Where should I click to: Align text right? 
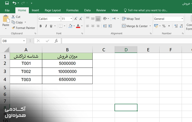coord(98,26)
